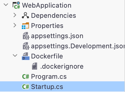Click the Properties folder icon
Image resolution: width=125 pixels, height=92 pixels.
click(25, 26)
